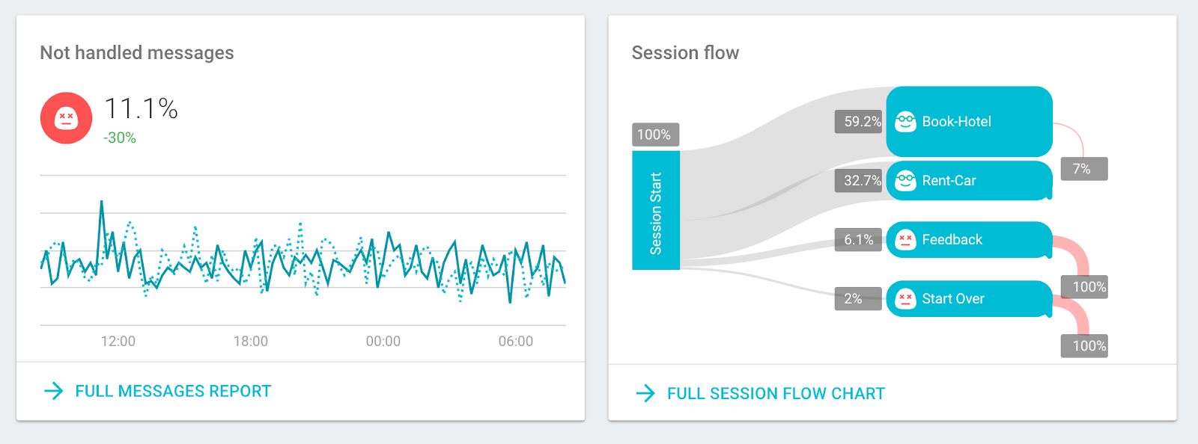Click the 7% exit label
This screenshot has width=1198, height=444.
coord(1083,169)
